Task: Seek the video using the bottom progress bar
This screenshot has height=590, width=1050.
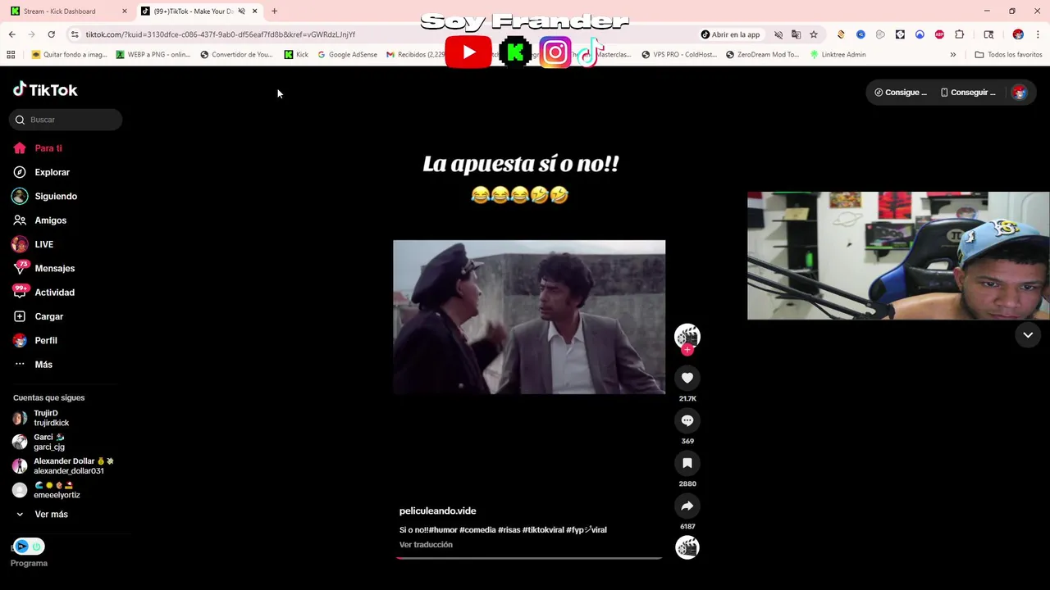Action: point(529,558)
